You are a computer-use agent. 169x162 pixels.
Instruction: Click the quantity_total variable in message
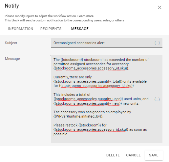88,81
